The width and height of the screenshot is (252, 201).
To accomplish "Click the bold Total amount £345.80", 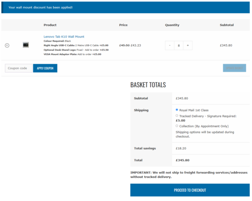I will pyautogui.click(x=183, y=160).
